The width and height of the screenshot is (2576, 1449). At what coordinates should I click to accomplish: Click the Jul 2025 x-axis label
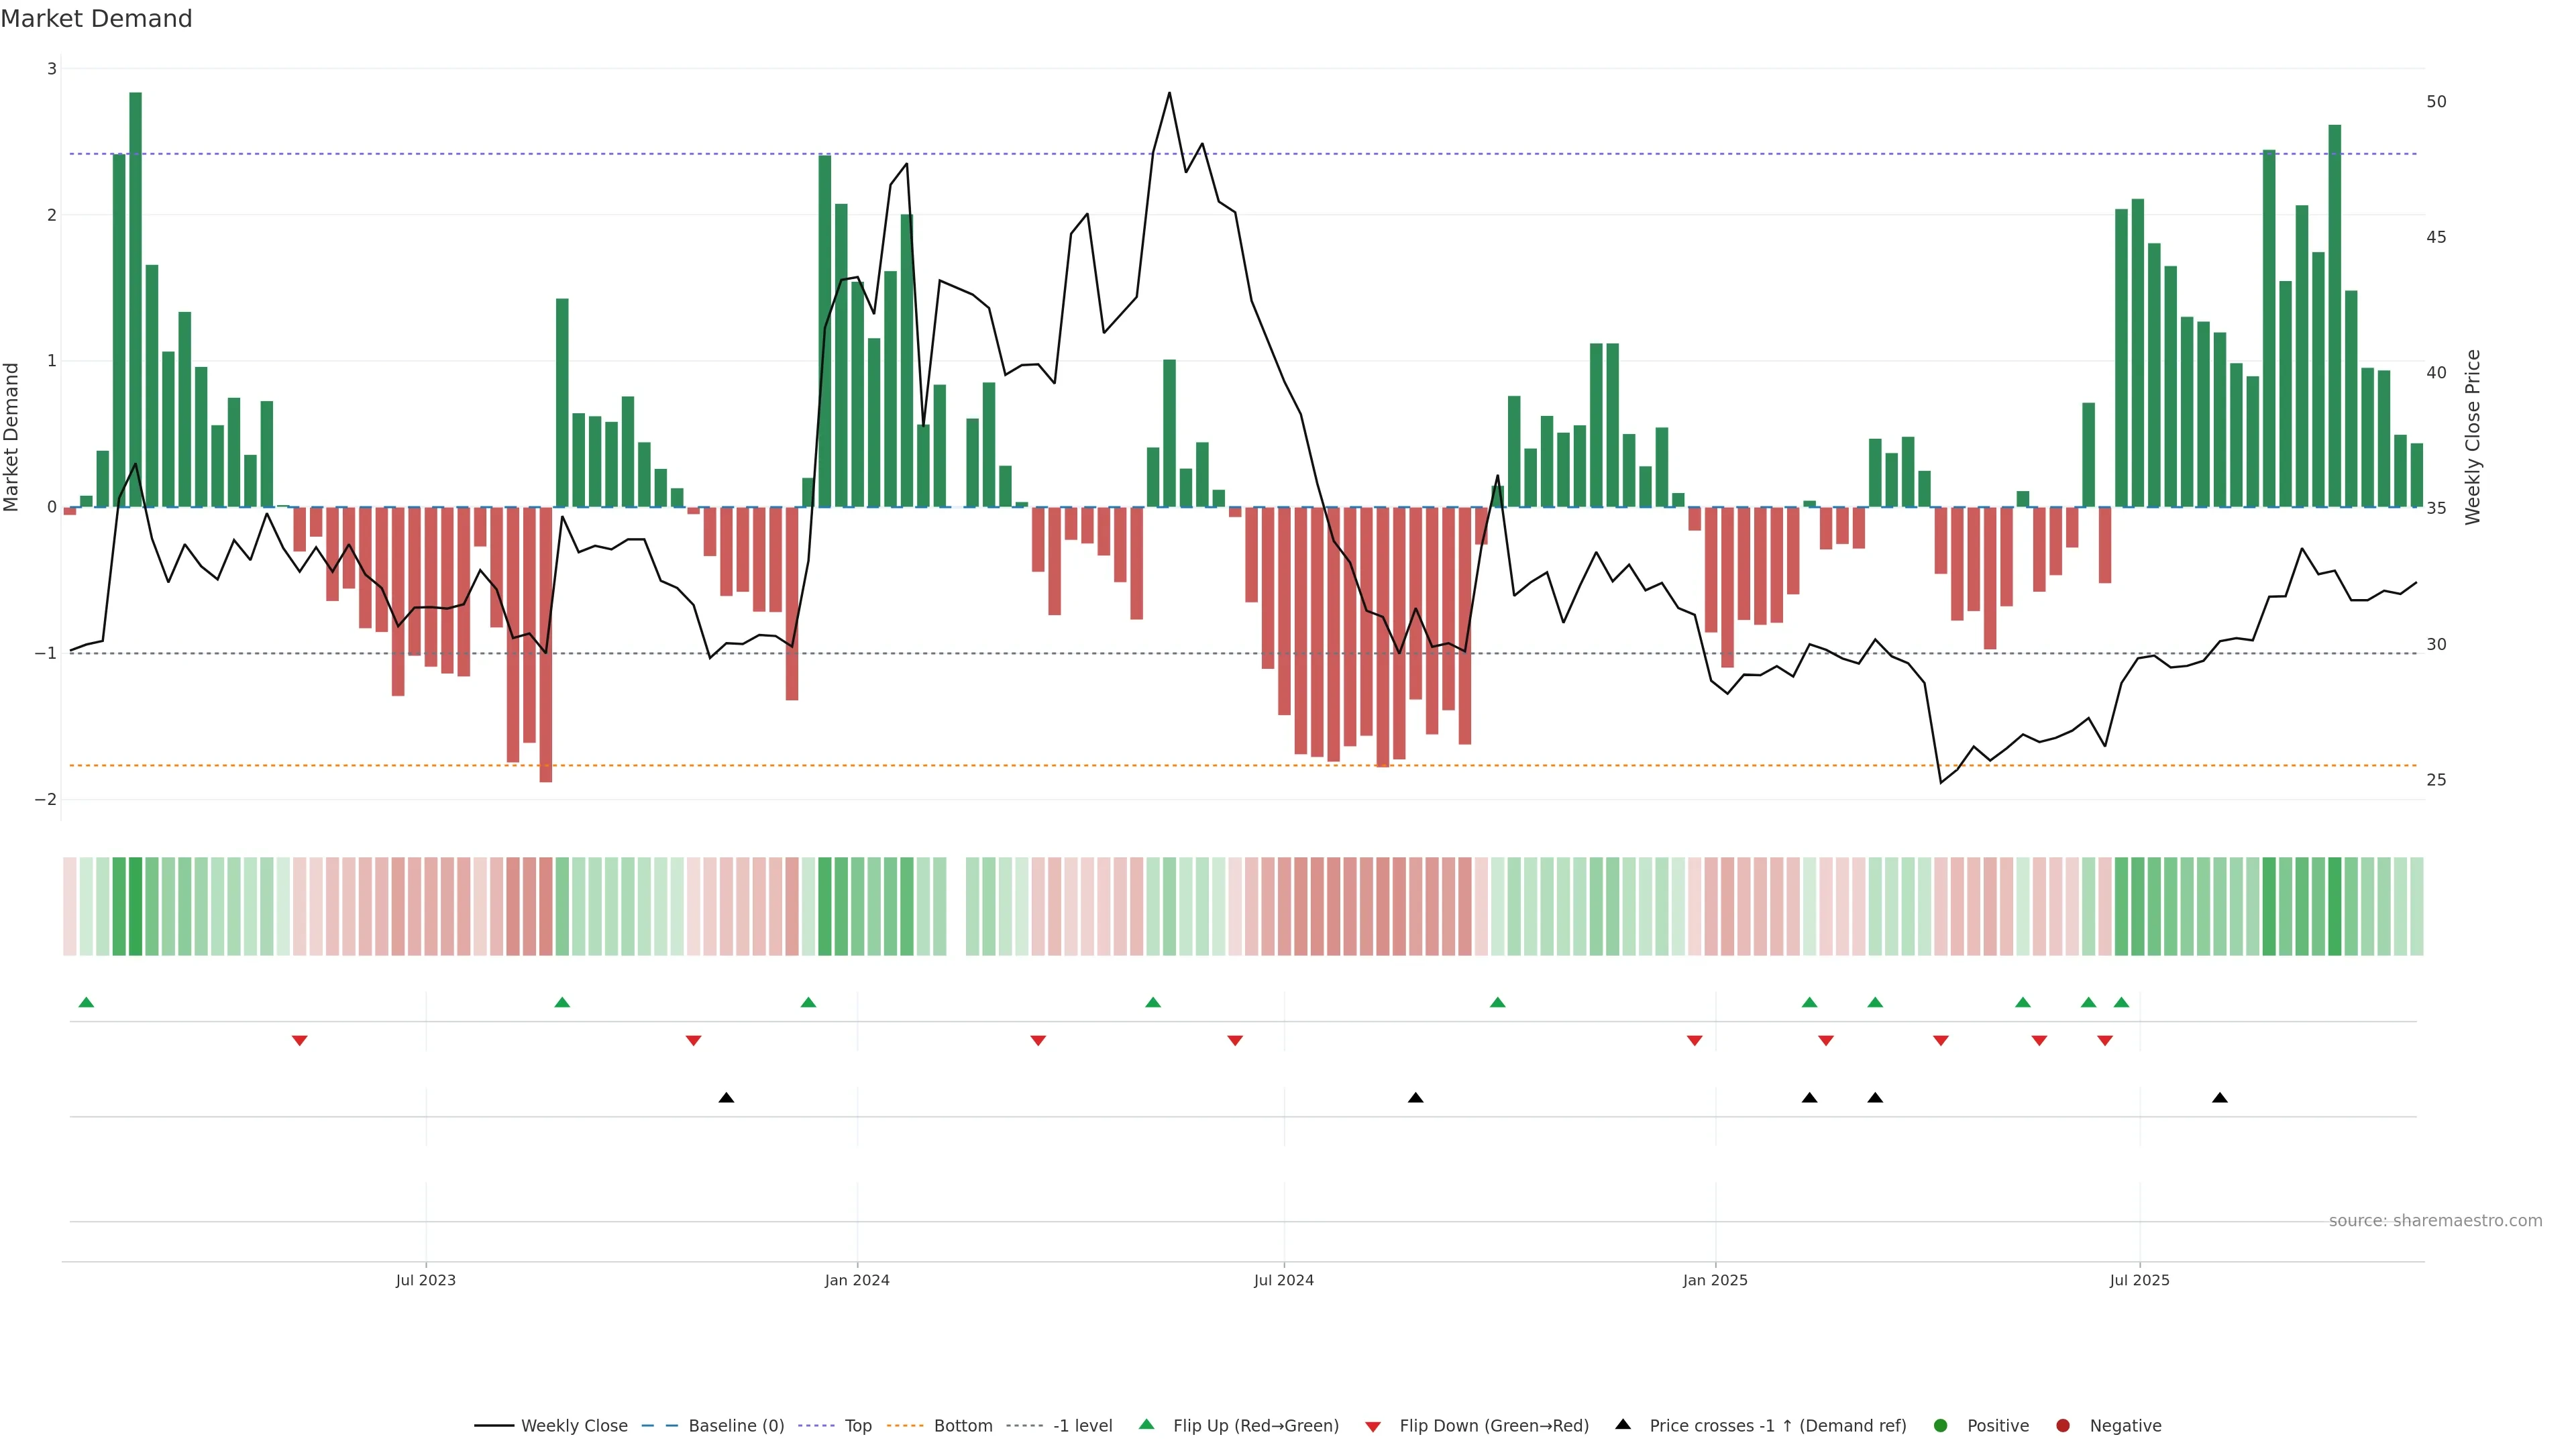click(2140, 1280)
